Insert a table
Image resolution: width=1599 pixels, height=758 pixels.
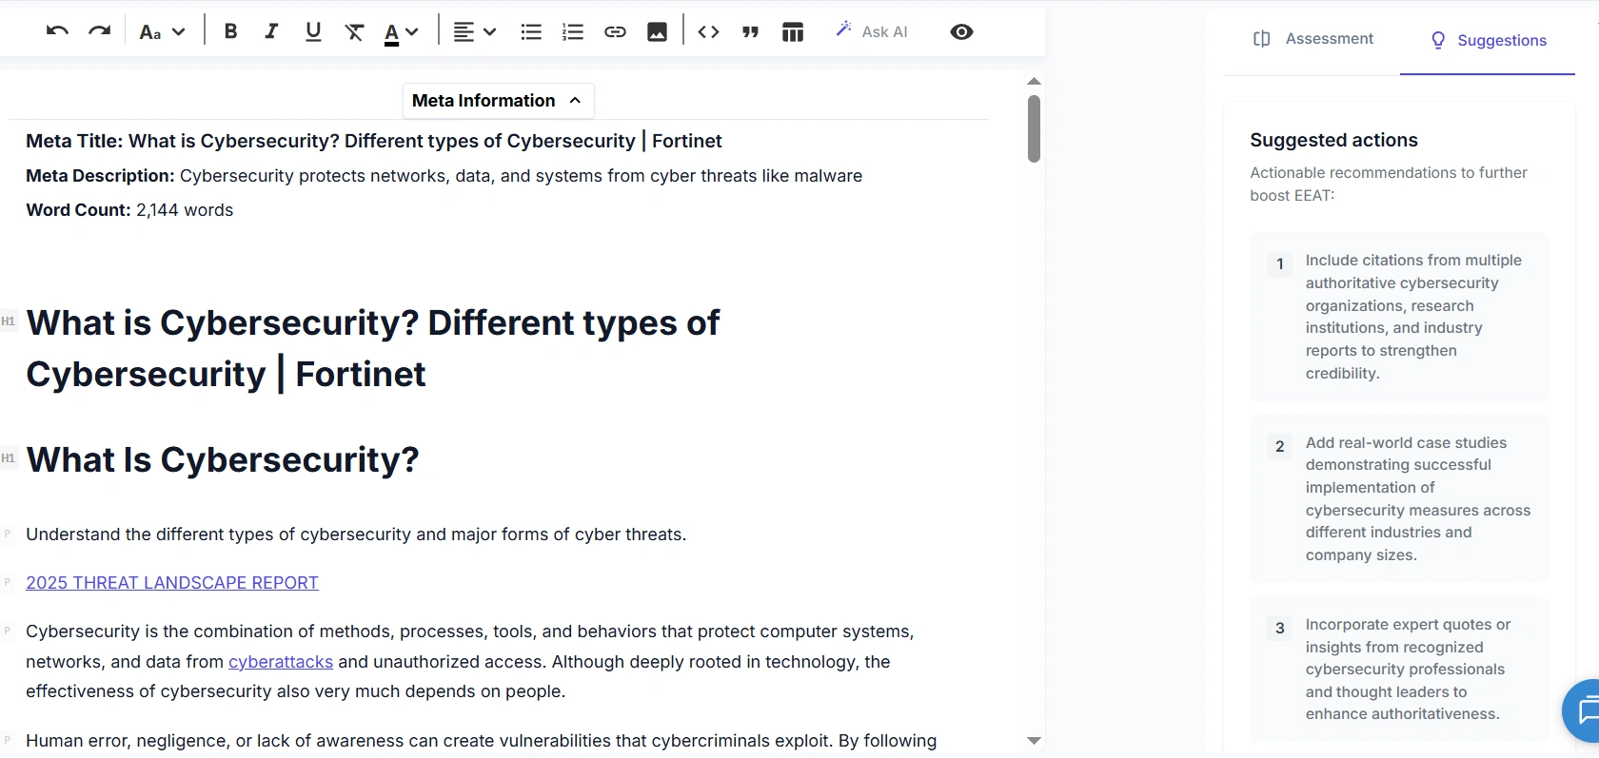pyautogui.click(x=793, y=32)
